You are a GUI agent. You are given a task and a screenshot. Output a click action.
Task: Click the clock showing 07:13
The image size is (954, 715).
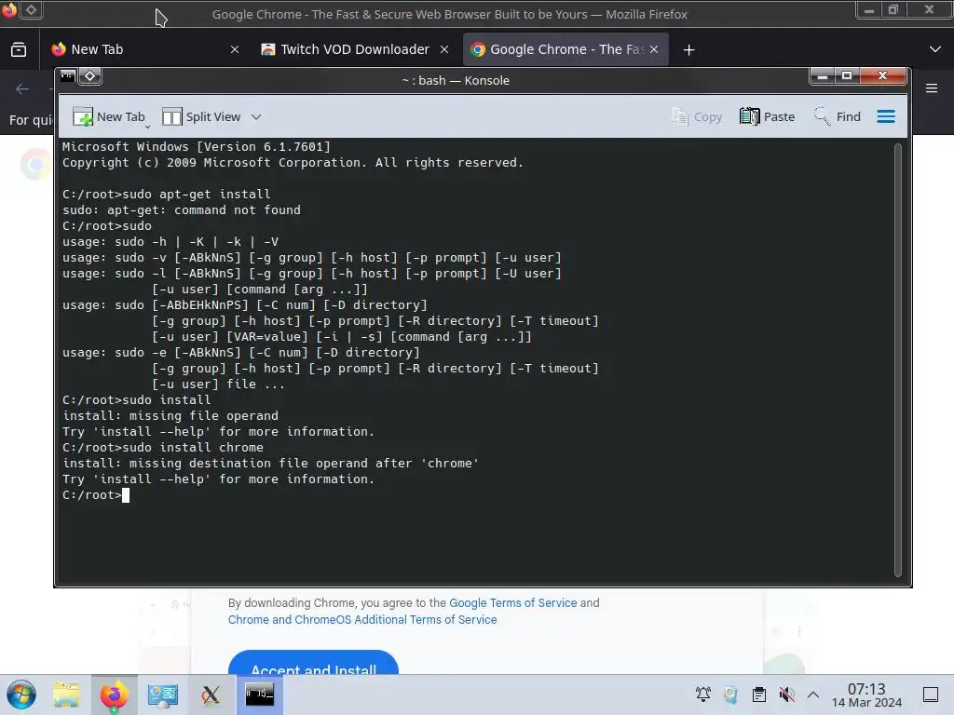pos(866,695)
